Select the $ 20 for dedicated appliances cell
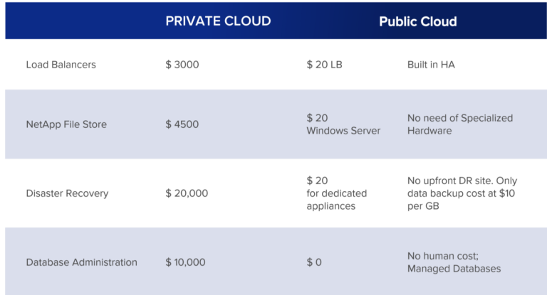Image resolution: width=547 pixels, height=295 pixels. 337,193
